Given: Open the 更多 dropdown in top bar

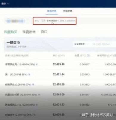Looking at the screenshot, I should (5, 4).
